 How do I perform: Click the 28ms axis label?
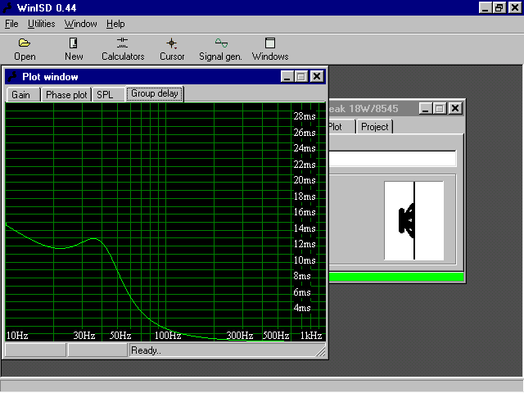pos(304,116)
